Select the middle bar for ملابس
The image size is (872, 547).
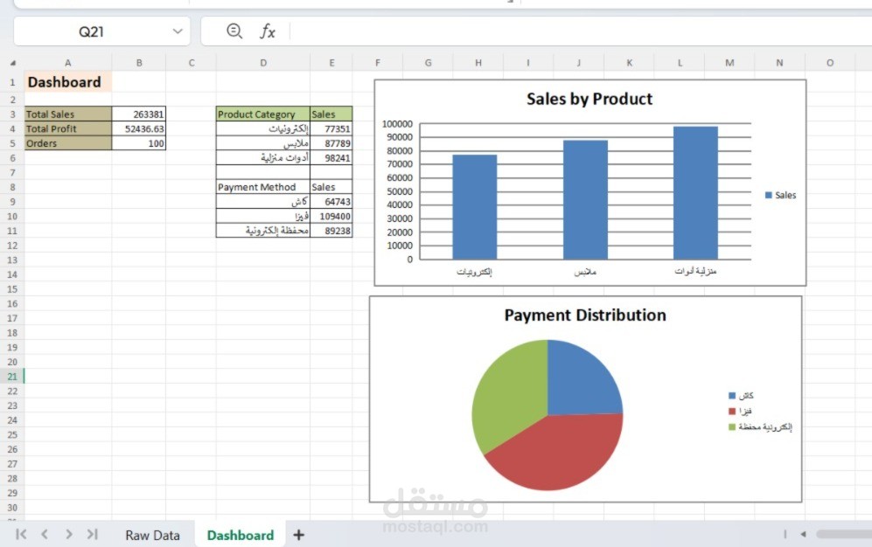click(x=585, y=199)
